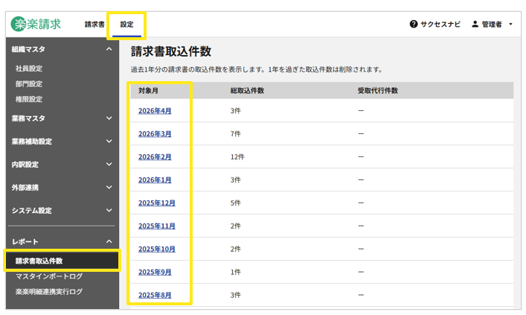
Task: Click the 管理者 user profile icon
Action: click(475, 24)
